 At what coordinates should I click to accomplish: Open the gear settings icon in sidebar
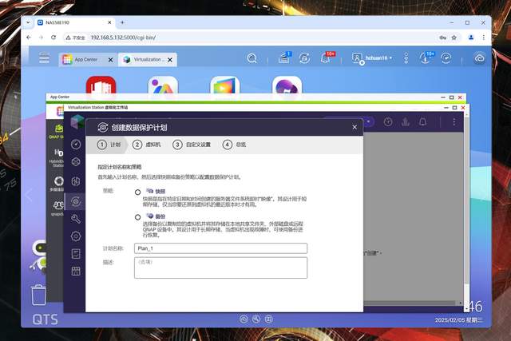pos(76,236)
